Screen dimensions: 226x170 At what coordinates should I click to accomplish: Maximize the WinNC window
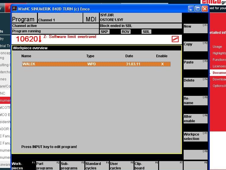coord(198,9)
